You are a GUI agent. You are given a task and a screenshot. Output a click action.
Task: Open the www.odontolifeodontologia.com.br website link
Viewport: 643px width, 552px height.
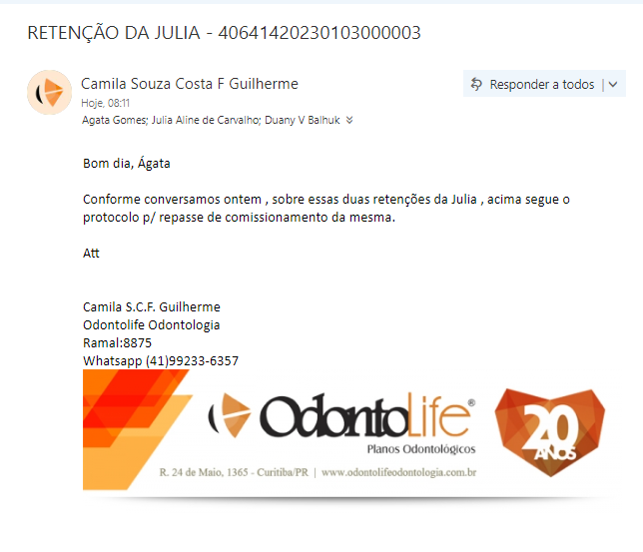399,472
